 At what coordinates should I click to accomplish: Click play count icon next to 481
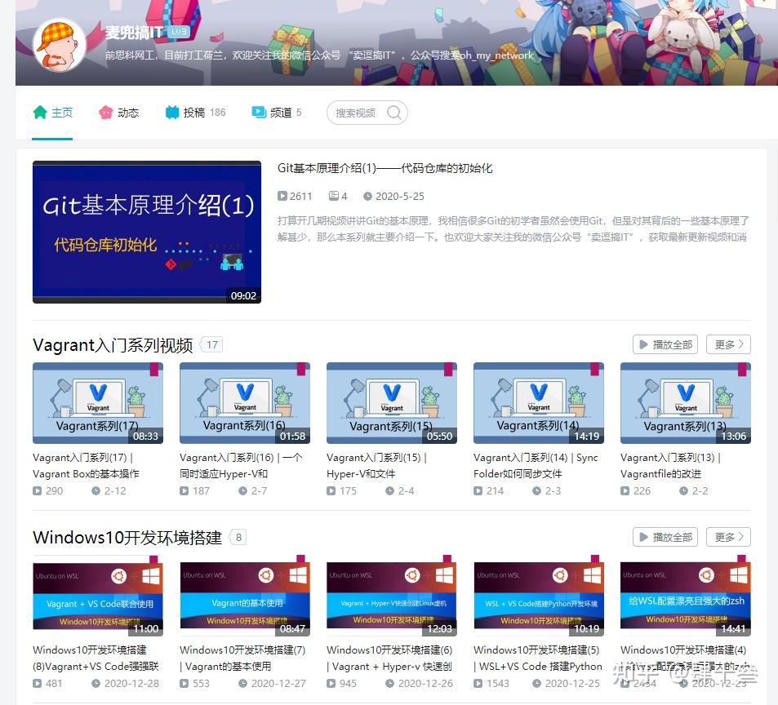(x=38, y=683)
